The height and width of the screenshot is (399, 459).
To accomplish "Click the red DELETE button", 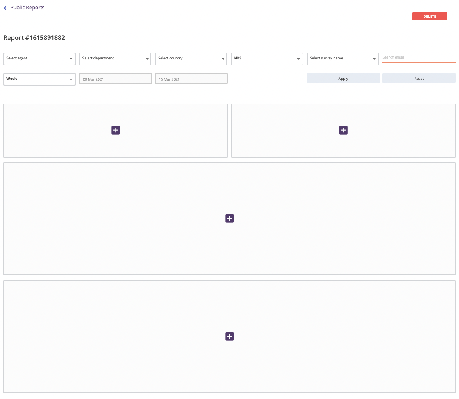I will pos(429,17).
